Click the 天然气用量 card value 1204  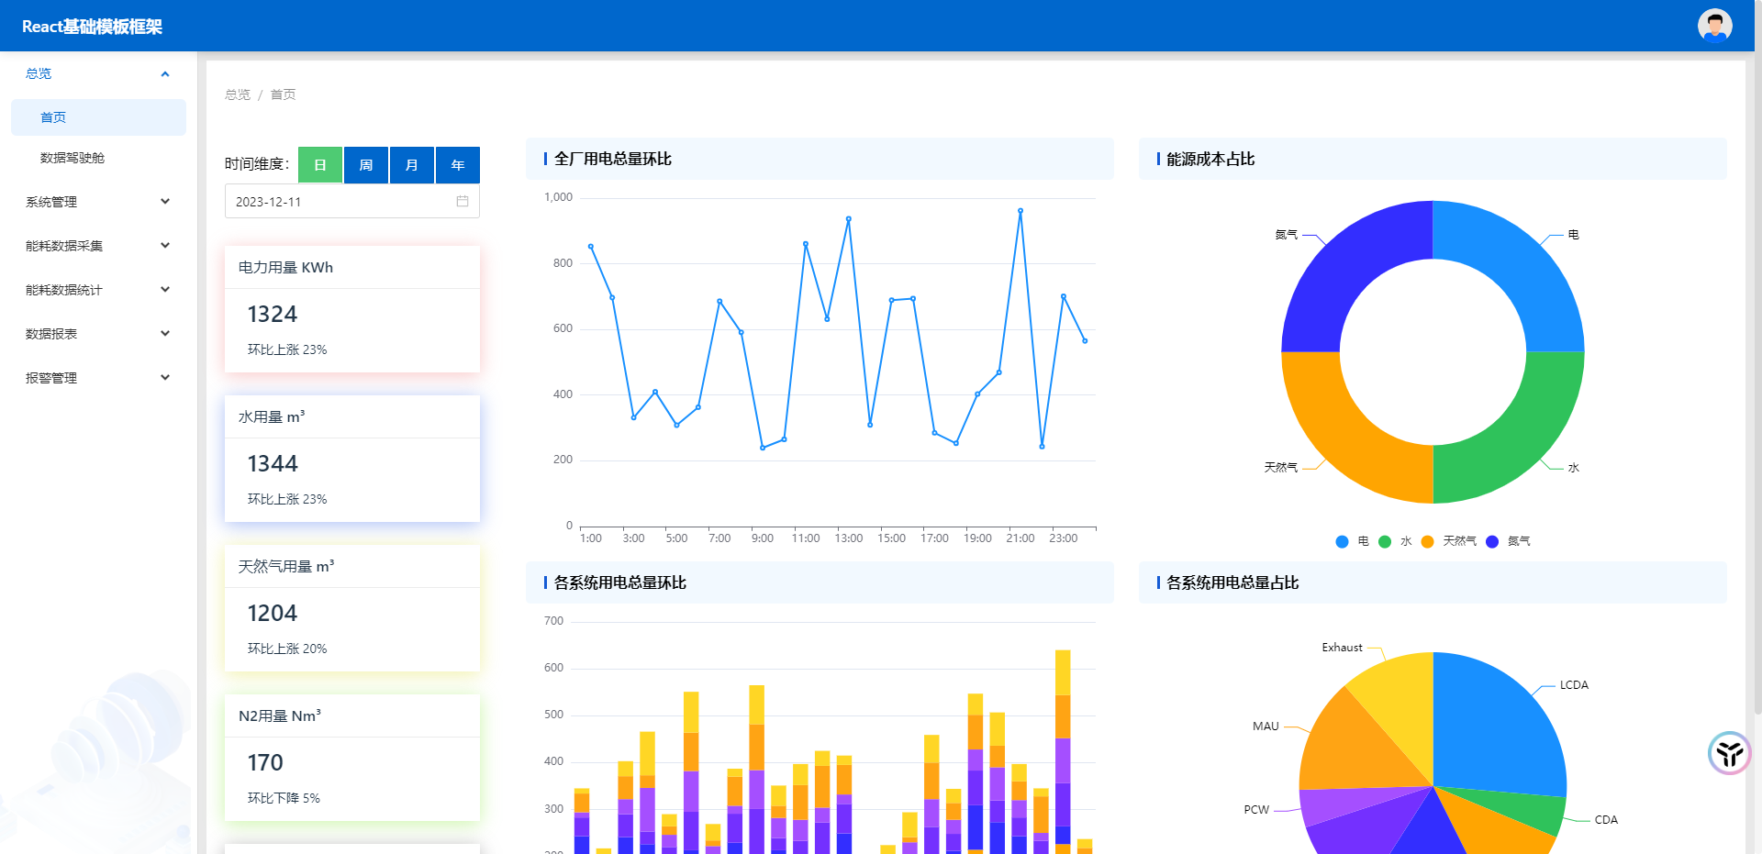pyautogui.click(x=273, y=614)
